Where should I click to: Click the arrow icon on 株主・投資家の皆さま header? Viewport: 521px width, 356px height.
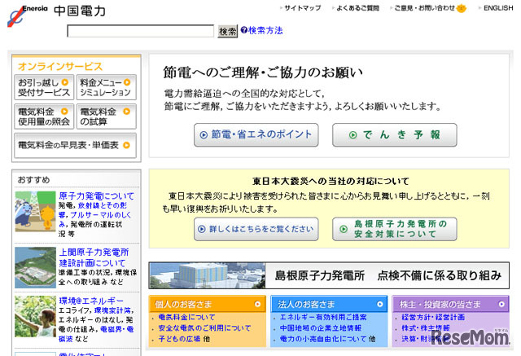click(501, 304)
